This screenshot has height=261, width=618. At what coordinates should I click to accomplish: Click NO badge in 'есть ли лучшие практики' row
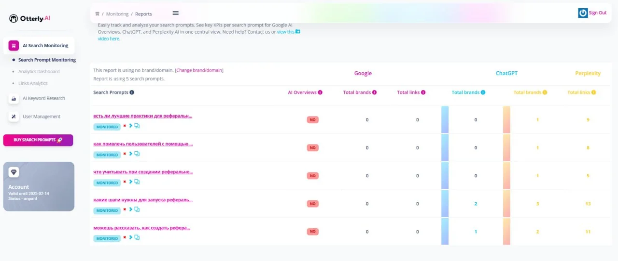312,120
